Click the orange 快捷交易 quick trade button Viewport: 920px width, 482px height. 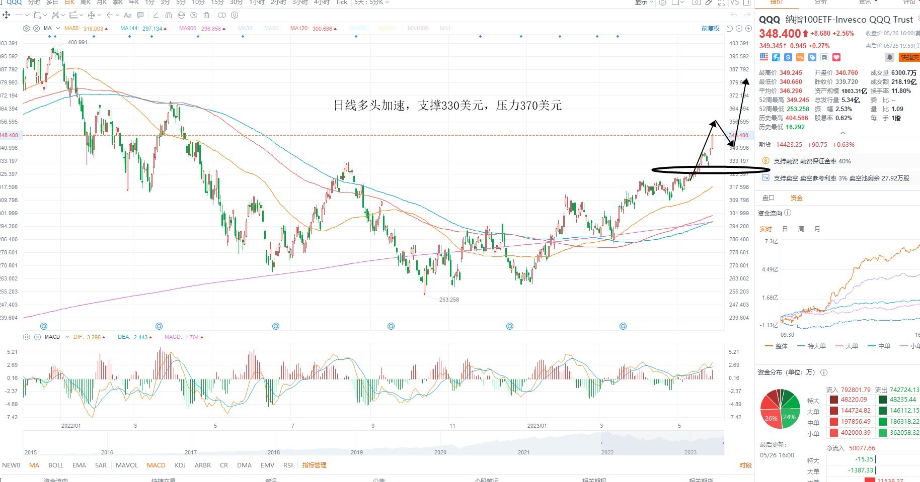910,57
